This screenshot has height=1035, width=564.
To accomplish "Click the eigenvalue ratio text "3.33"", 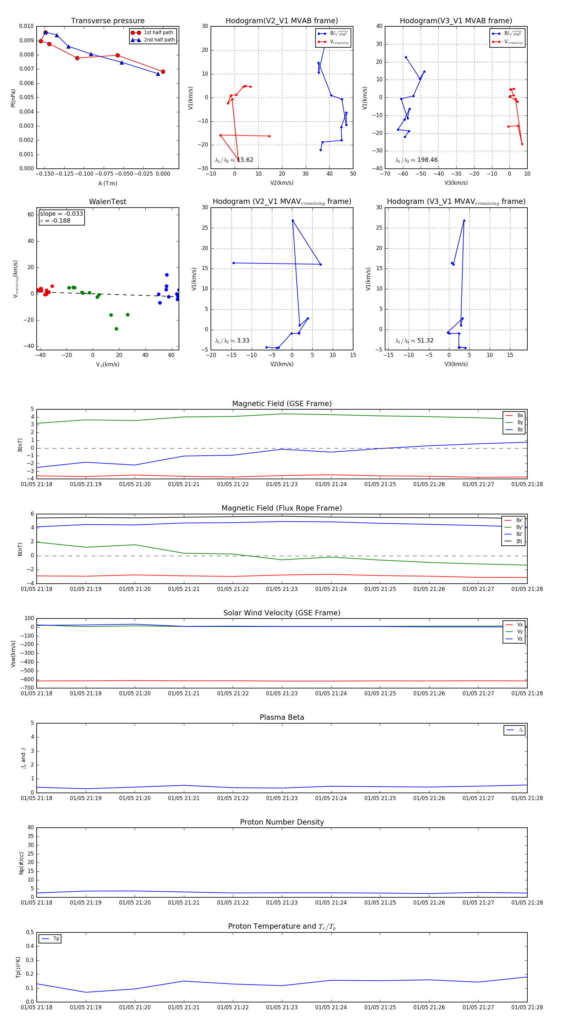I will tap(243, 340).
